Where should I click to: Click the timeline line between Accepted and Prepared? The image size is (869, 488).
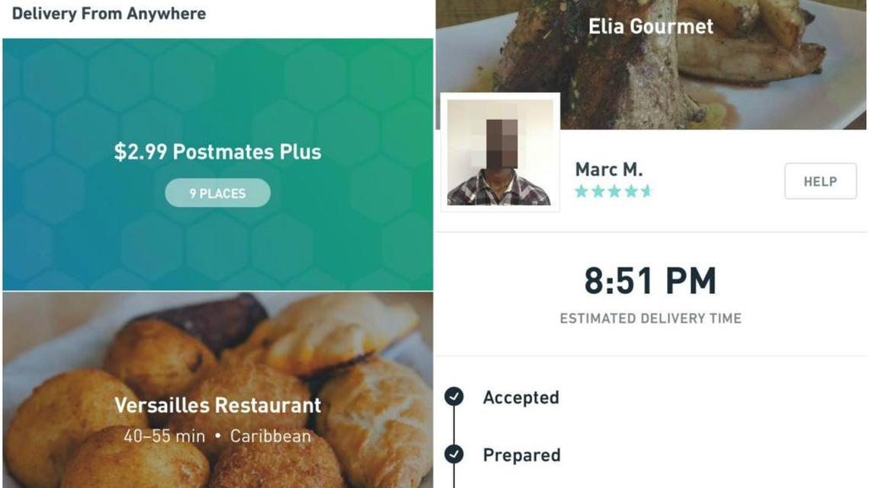tap(454, 426)
